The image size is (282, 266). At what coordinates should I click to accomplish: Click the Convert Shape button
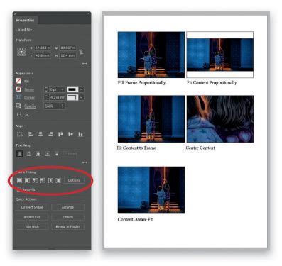point(32,207)
